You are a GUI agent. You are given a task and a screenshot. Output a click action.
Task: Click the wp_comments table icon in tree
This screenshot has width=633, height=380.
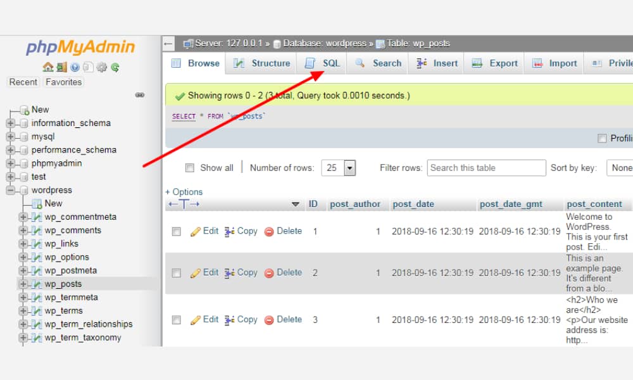[x=37, y=231]
